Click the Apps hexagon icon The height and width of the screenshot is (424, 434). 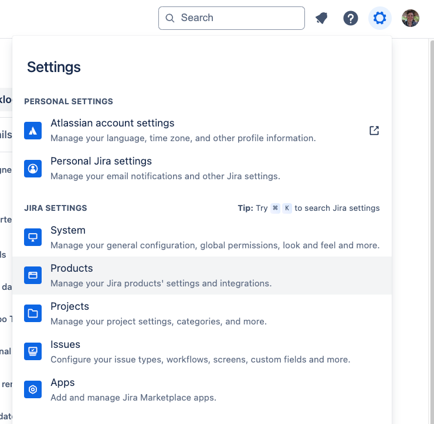coord(33,389)
